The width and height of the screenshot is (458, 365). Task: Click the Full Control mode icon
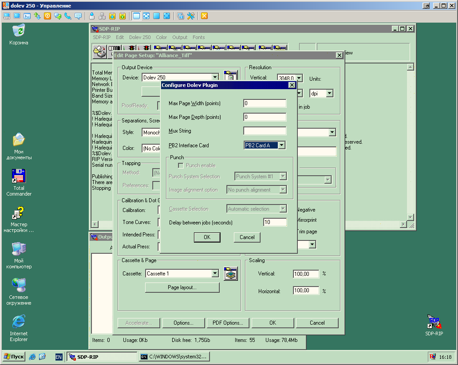[x=7, y=16]
